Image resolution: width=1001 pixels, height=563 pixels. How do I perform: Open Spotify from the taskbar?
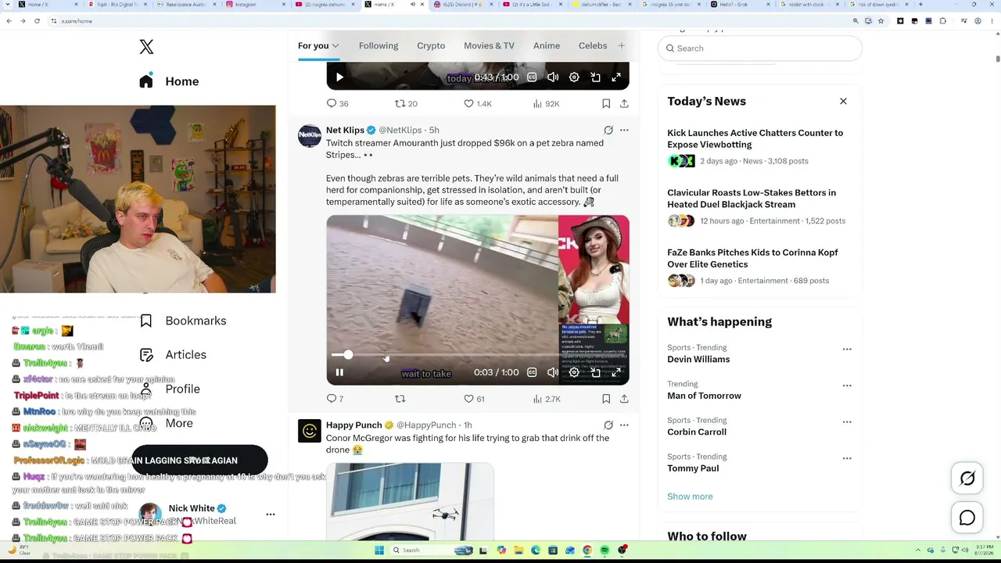[605, 550]
